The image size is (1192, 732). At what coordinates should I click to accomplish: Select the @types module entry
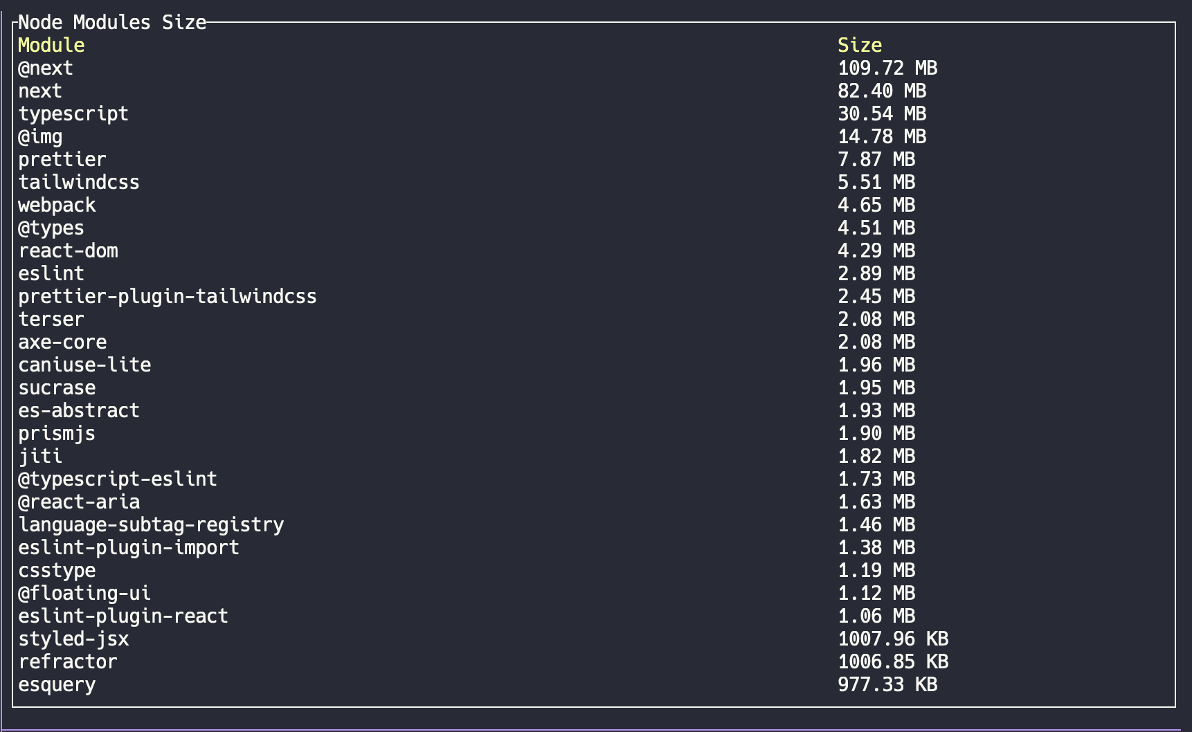click(51, 228)
